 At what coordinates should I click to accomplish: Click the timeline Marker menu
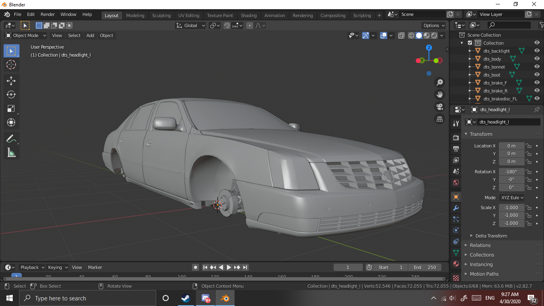pos(95,267)
